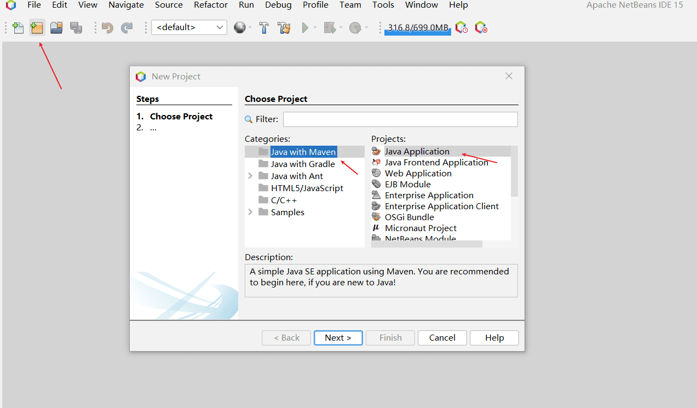The image size is (697, 408).
Task: Select the Java with Maven category
Action: point(304,152)
